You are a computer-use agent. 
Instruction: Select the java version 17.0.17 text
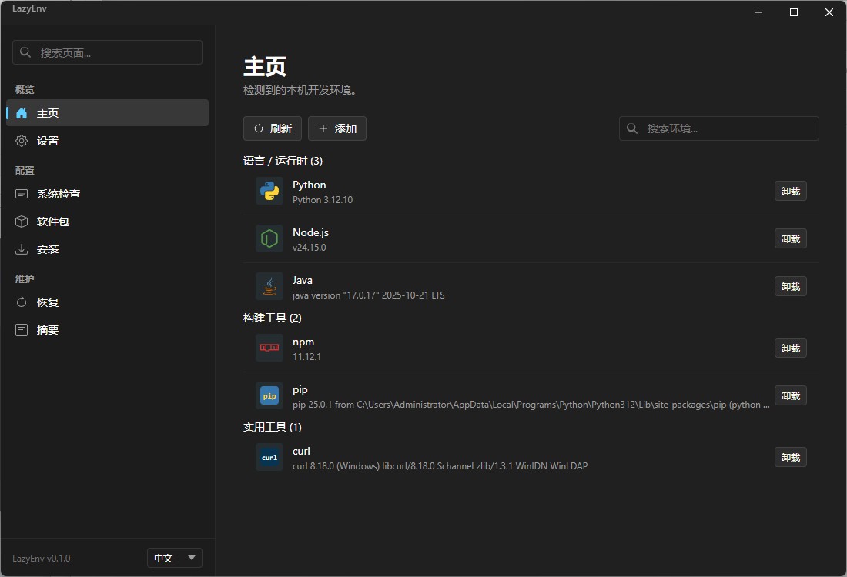pos(368,295)
